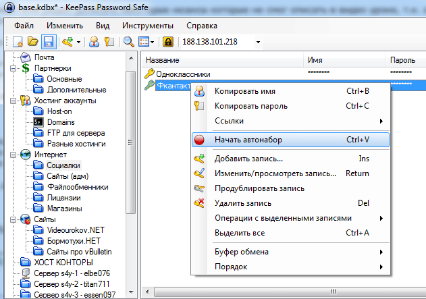Choose Продублировать запись in the context menu
Screen dimensions: 426x299
[291, 188]
